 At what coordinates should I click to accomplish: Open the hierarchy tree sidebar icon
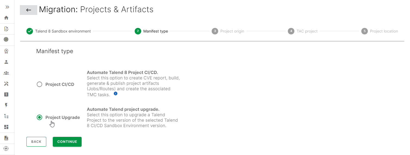tap(6, 116)
